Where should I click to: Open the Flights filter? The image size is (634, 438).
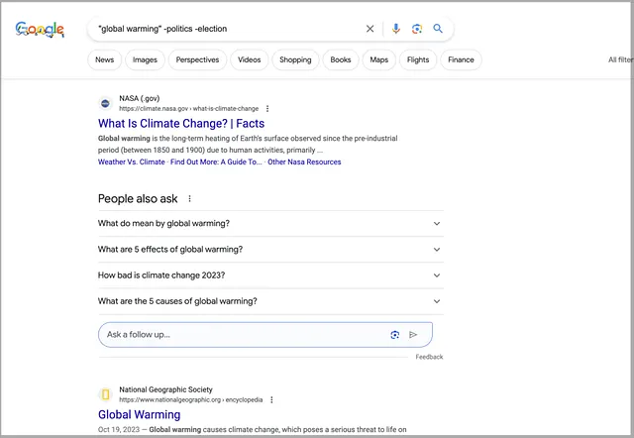pos(418,59)
